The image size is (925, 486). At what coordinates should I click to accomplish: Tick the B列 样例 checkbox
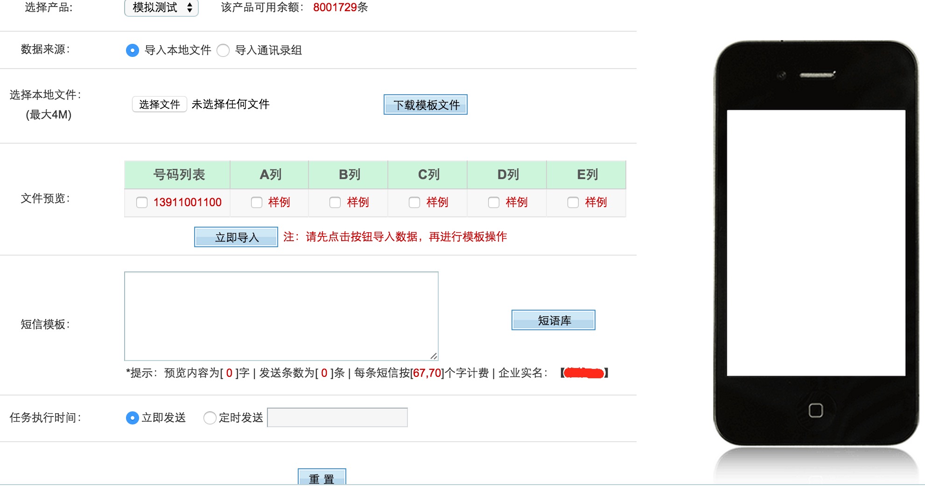(x=335, y=202)
